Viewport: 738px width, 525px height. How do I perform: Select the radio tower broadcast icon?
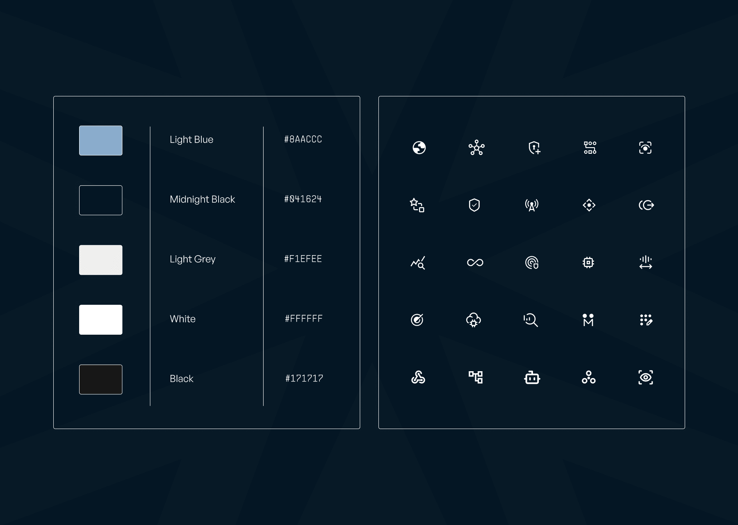[532, 205]
